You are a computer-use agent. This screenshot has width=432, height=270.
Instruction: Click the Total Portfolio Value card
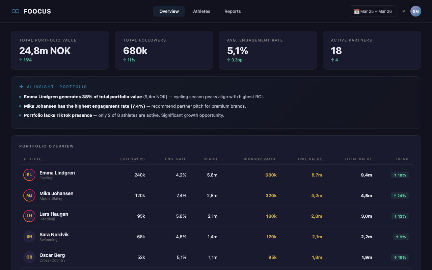60,50
